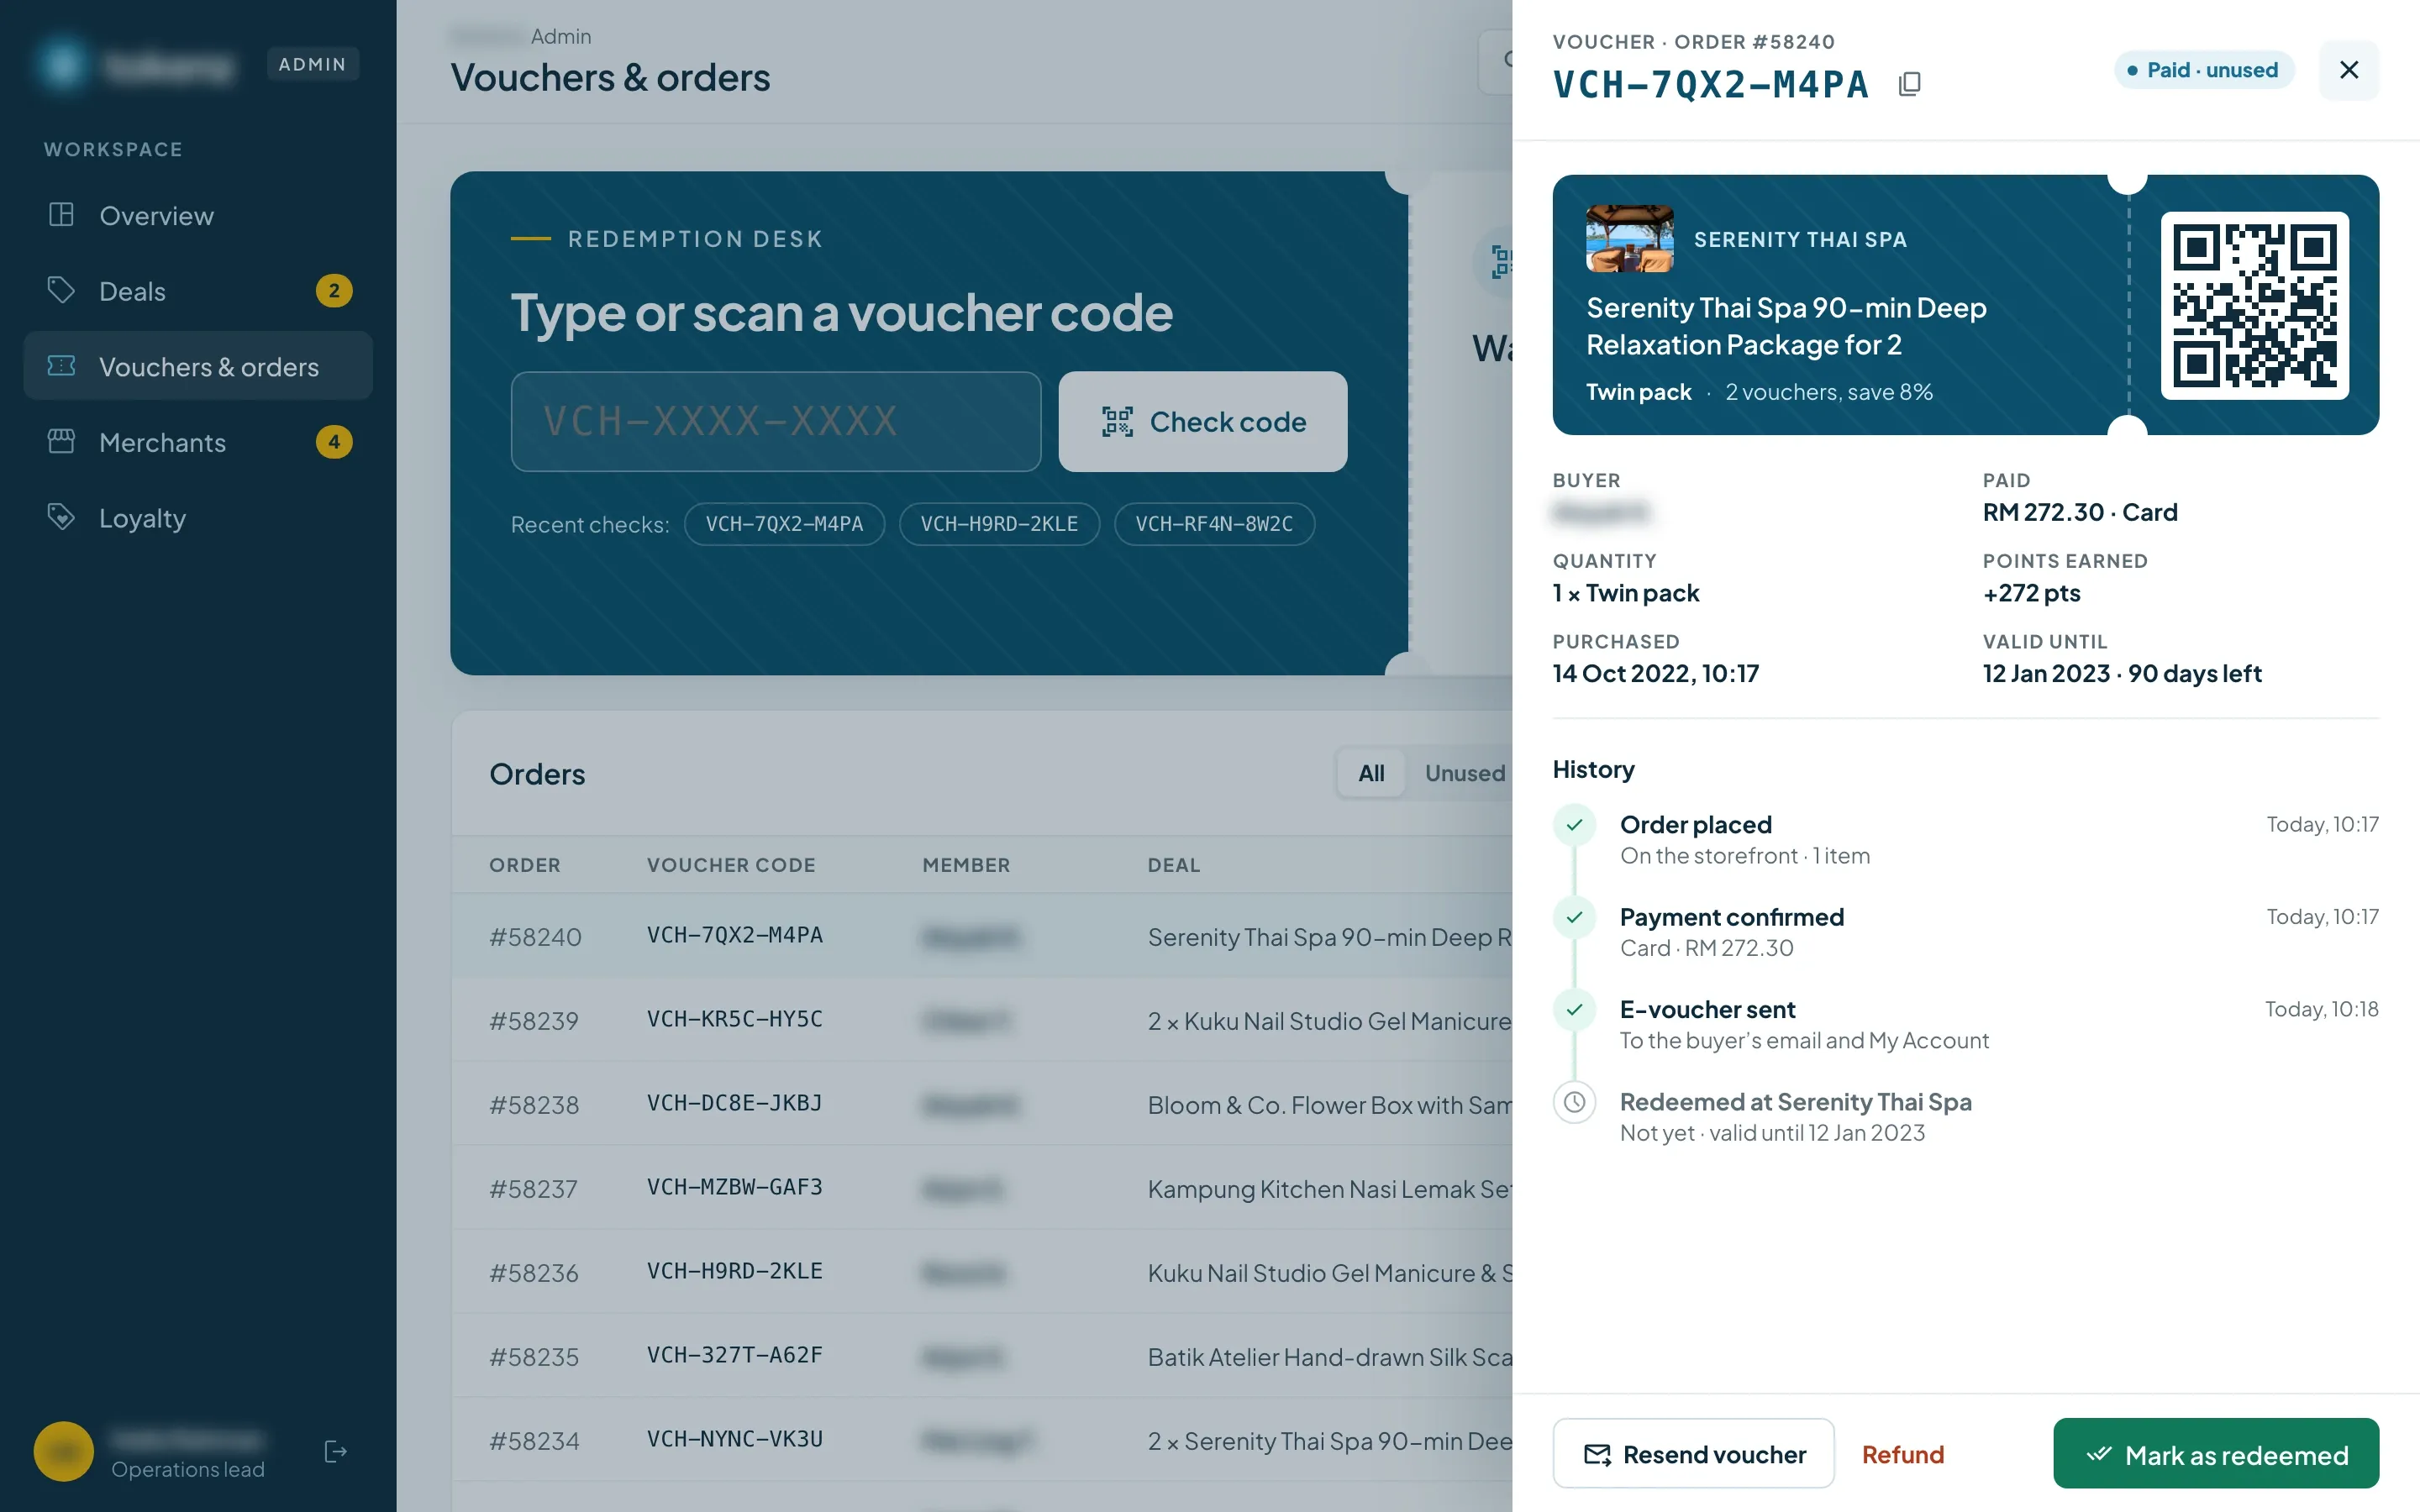The height and width of the screenshot is (1512, 2420).
Task: Open order #58239 row
Action: (981, 1020)
